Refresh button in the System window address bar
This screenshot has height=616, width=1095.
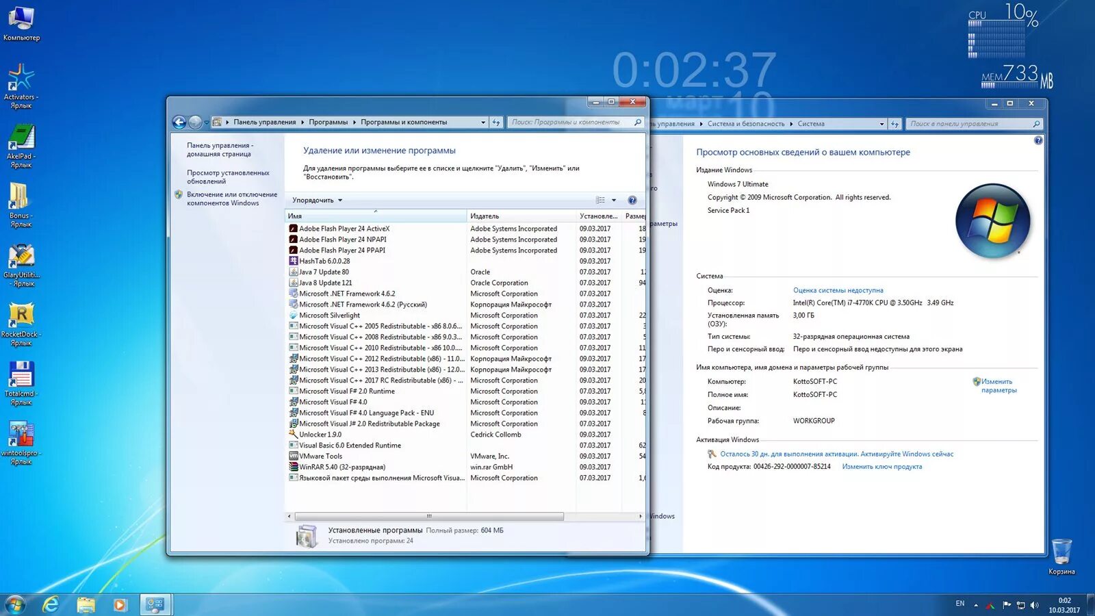pos(894,124)
